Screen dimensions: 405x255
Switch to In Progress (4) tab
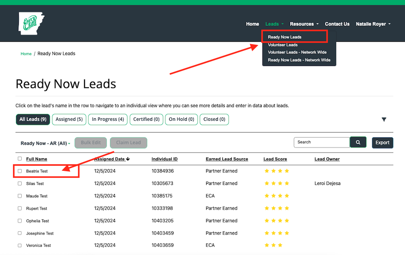click(x=107, y=119)
